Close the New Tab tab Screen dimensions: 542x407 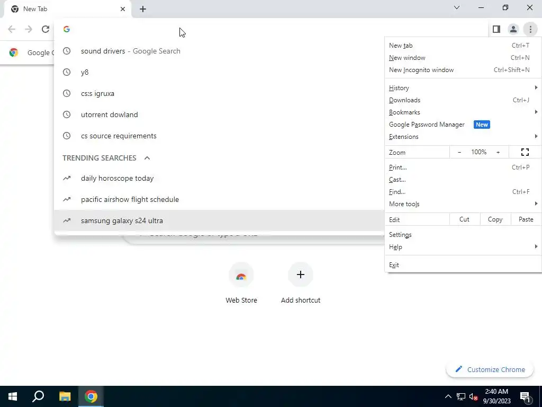coord(123,9)
